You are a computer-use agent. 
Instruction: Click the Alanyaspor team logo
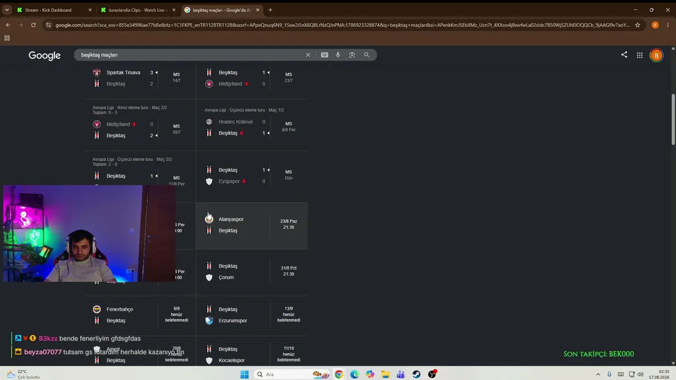(x=209, y=219)
